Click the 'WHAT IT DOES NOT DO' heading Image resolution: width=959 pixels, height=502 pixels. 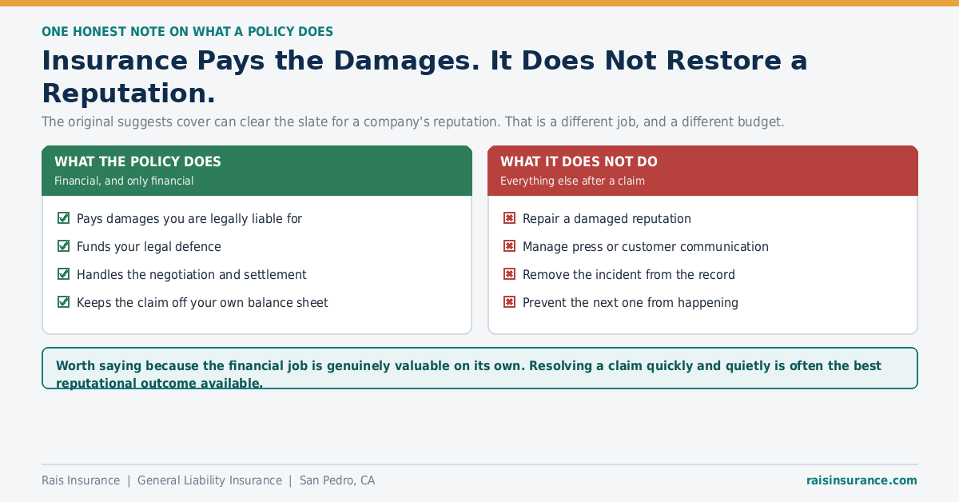(579, 161)
